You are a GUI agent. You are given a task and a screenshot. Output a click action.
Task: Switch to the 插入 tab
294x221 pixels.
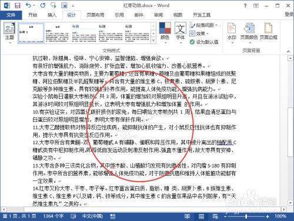pos(52,15)
